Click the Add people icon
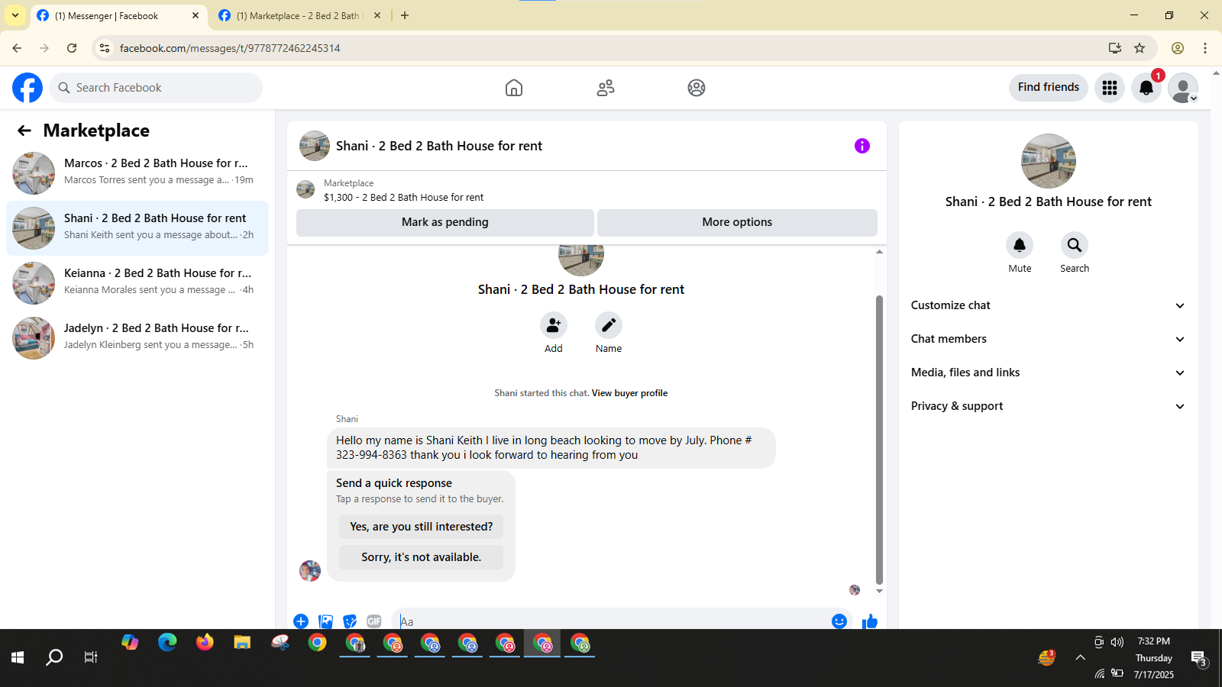 point(554,326)
